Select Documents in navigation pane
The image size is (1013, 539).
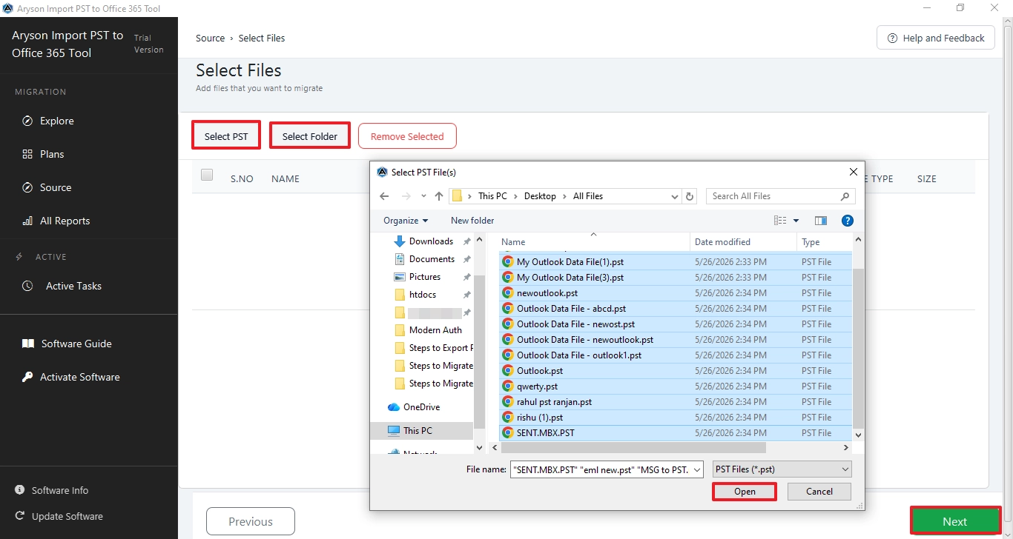pos(432,259)
